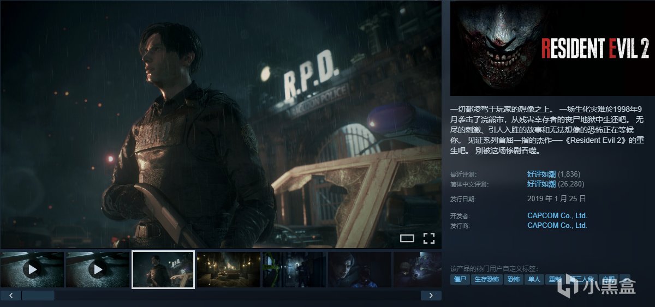
Task: Click the 生存恐怖 tag
Action: click(486, 279)
